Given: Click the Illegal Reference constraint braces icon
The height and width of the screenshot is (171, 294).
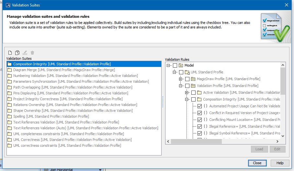Looking at the screenshot, I should click(x=206, y=126).
